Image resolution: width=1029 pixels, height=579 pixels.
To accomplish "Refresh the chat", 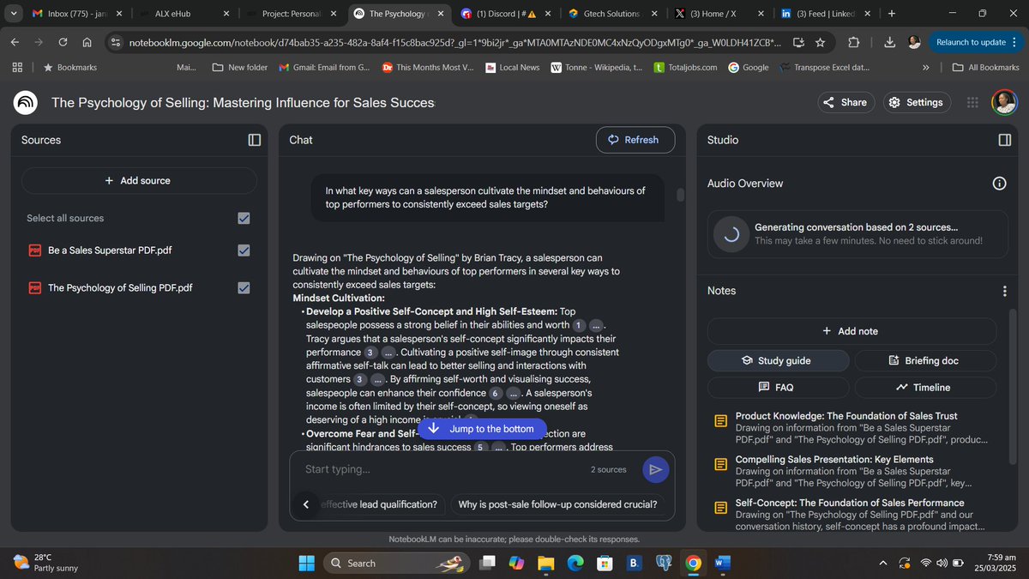I will click(635, 140).
